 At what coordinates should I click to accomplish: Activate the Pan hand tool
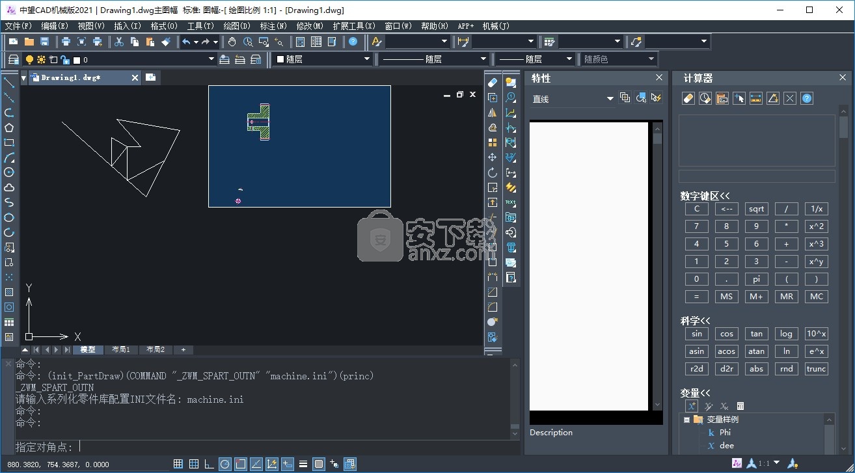232,42
